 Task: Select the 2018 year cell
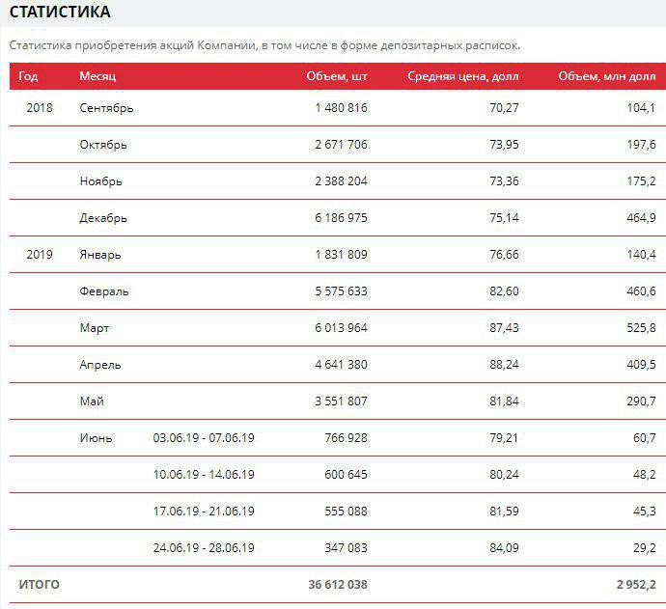[40, 108]
